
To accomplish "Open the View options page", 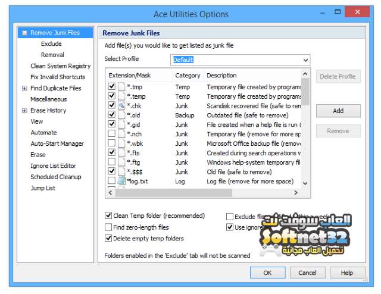I will (x=37, y=121).
